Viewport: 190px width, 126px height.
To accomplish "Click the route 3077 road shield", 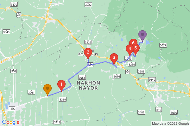I will [163, 45].
